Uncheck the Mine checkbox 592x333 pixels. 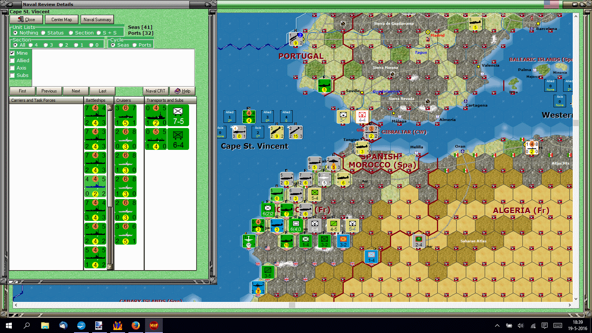point(13,53)
